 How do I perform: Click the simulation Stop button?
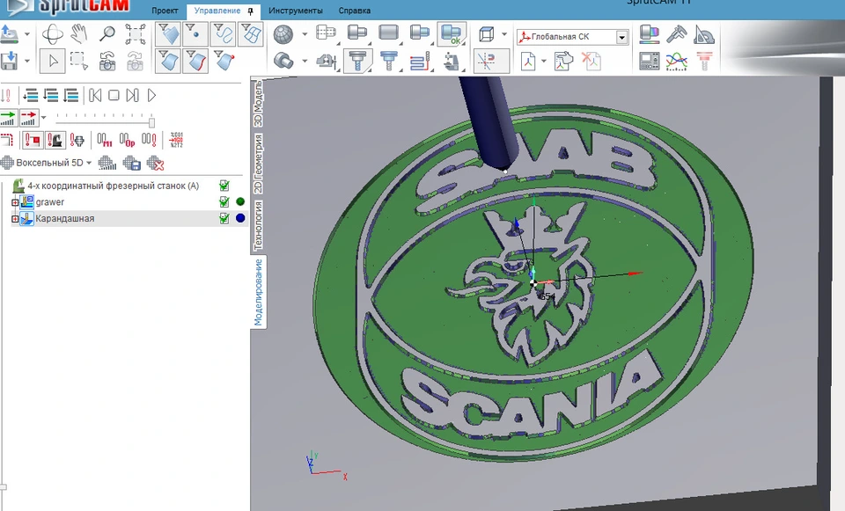114,95
